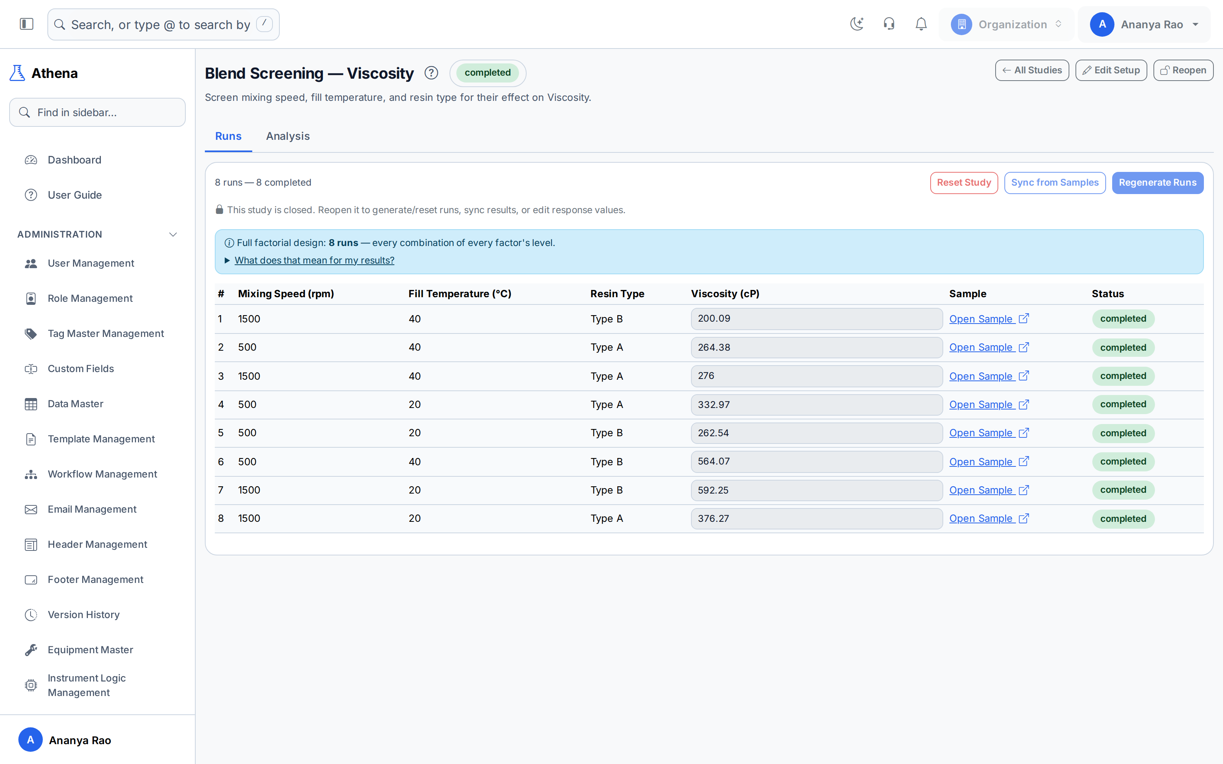The image size is (1223, 764).
Task: Open Sample link for run 1
Action: [x=989, y=319]
